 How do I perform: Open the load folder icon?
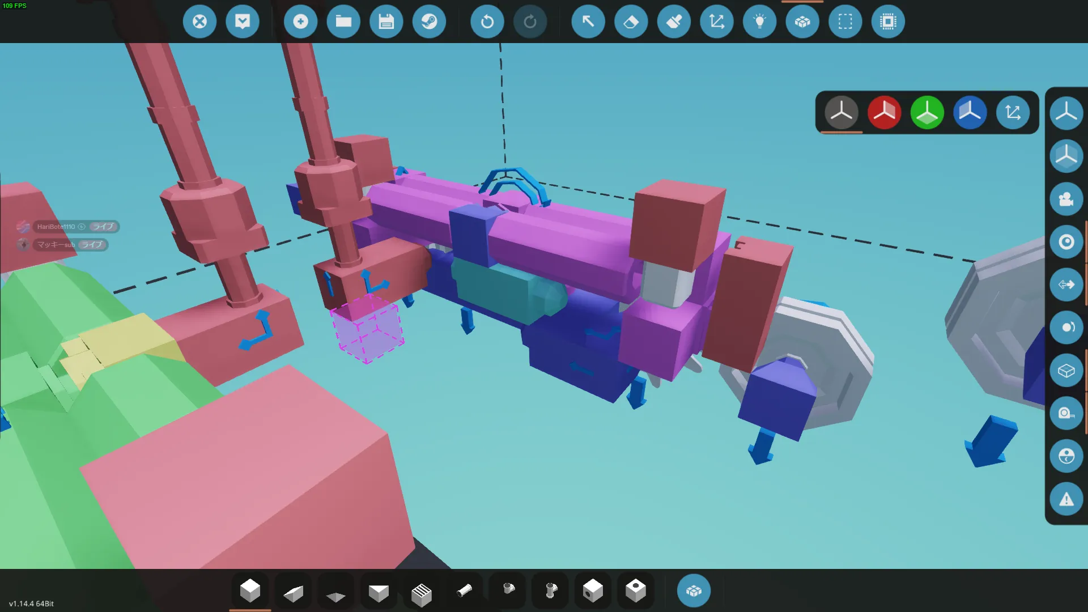coord(343,22)
